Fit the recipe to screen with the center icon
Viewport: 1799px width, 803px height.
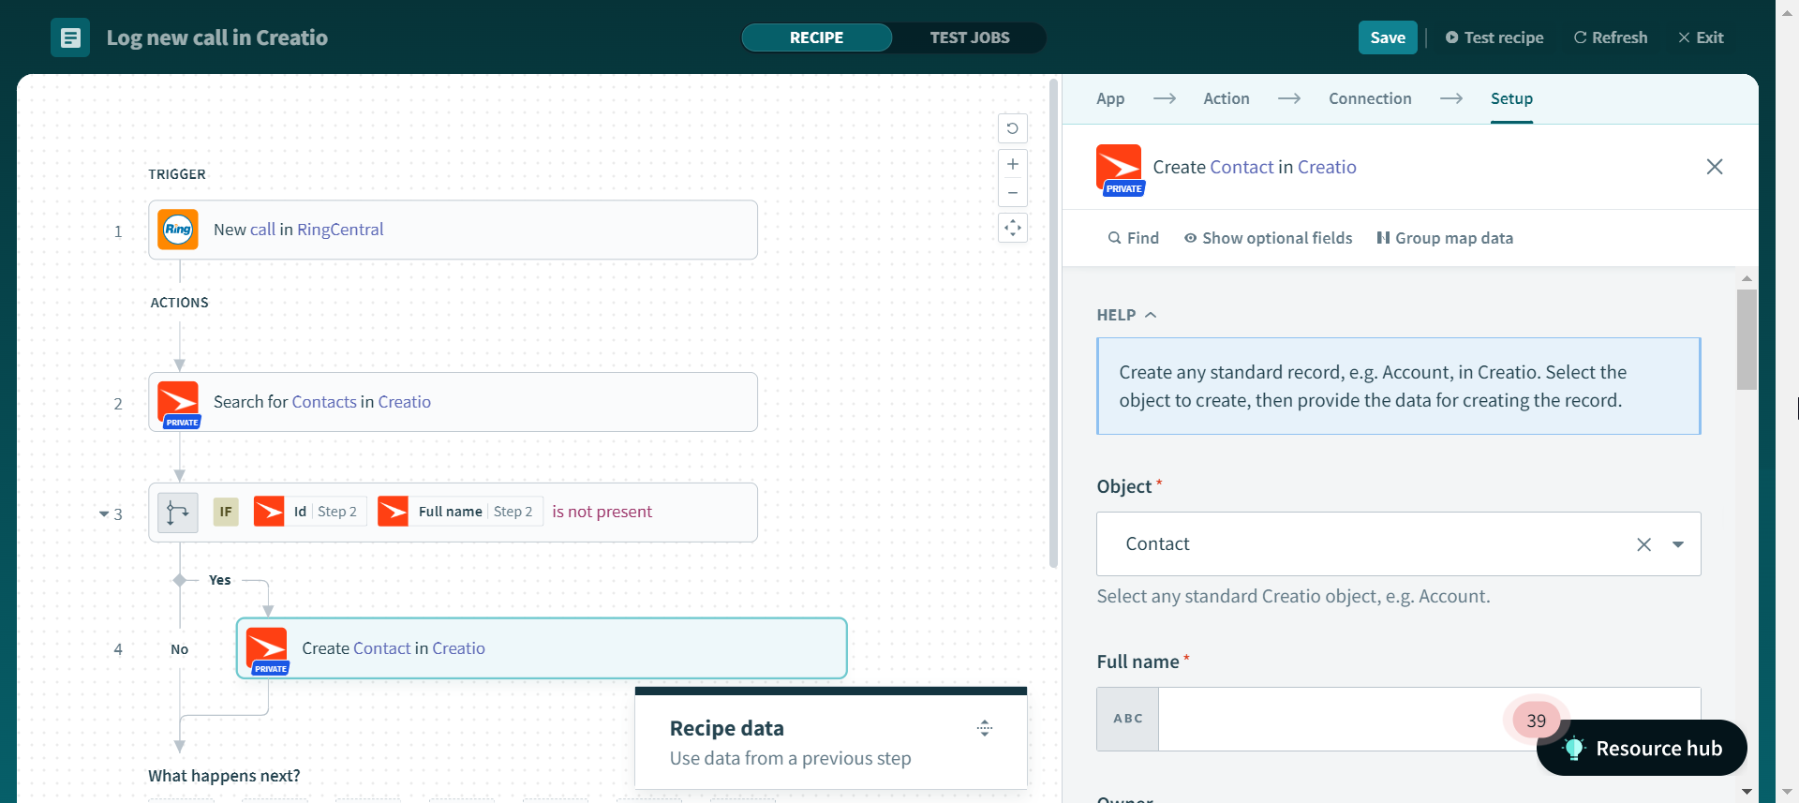(1013, 228)
